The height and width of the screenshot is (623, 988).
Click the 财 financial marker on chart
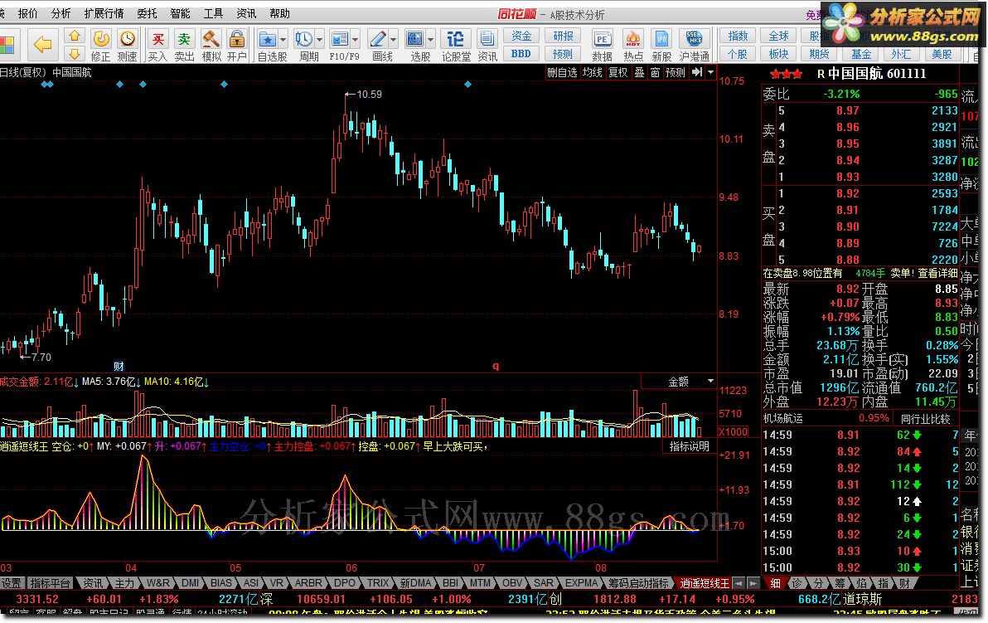119,366
